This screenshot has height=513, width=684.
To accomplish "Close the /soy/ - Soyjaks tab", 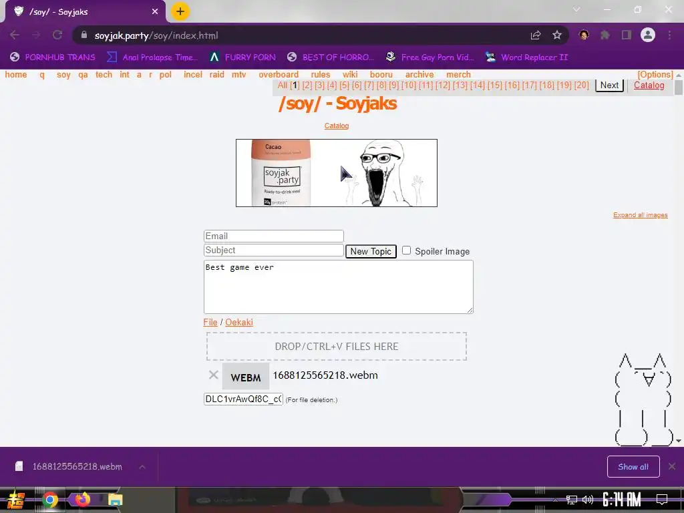I will 155,12.
